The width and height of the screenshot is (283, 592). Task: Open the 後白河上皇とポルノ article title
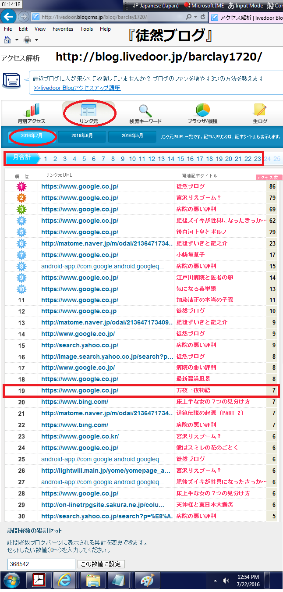click(x=202, y=232)
